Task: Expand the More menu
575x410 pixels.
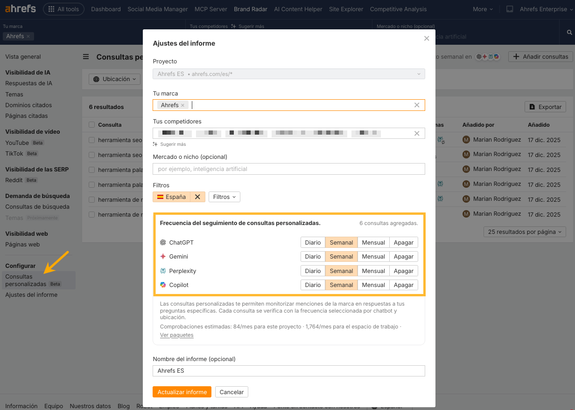Action: (x=483, y=9)
